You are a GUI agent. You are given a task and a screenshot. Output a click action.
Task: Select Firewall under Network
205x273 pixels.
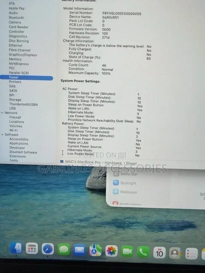tap(15, 117)
